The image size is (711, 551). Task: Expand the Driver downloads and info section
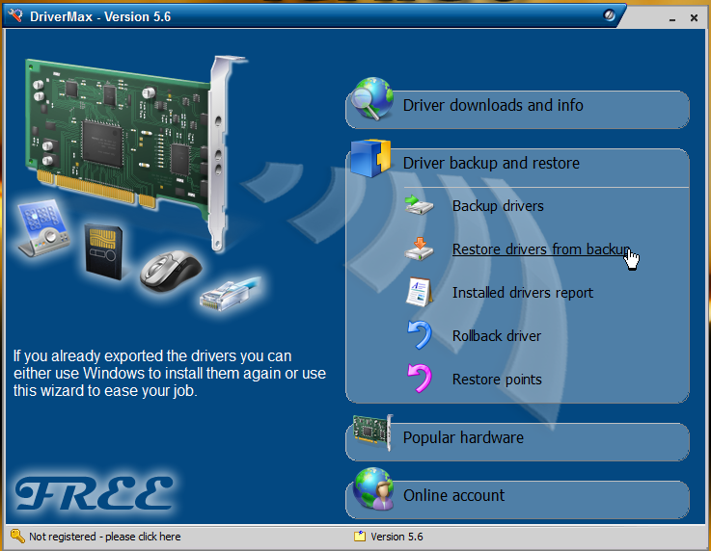[x=493, y=106]
